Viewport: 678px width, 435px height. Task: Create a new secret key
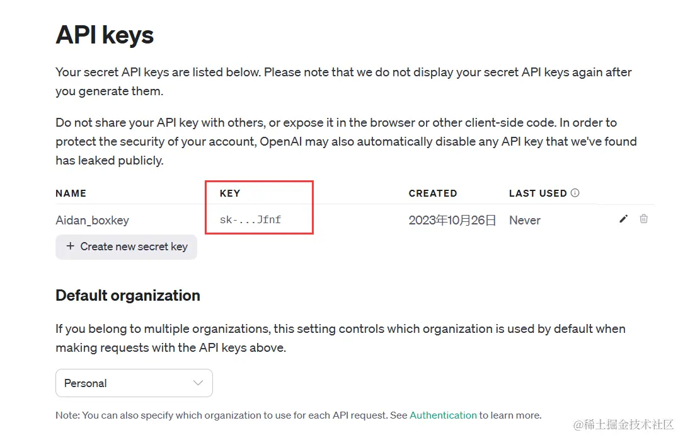coord(126,246)
